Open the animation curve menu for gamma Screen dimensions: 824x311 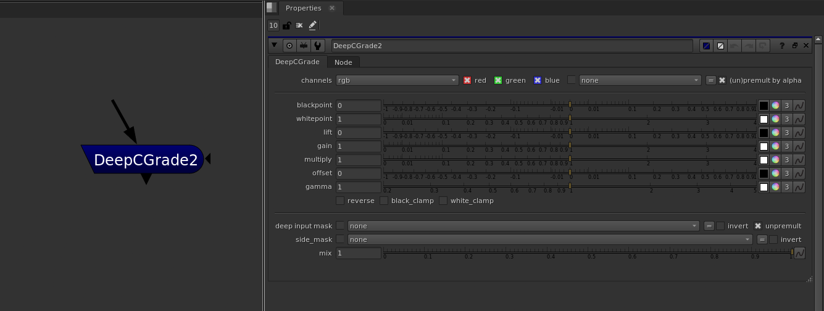point(799,187)
